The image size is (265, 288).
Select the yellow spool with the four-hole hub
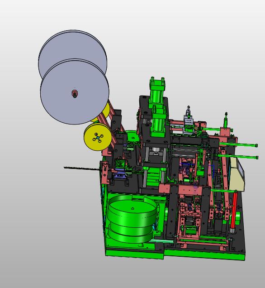click(98, 137)
